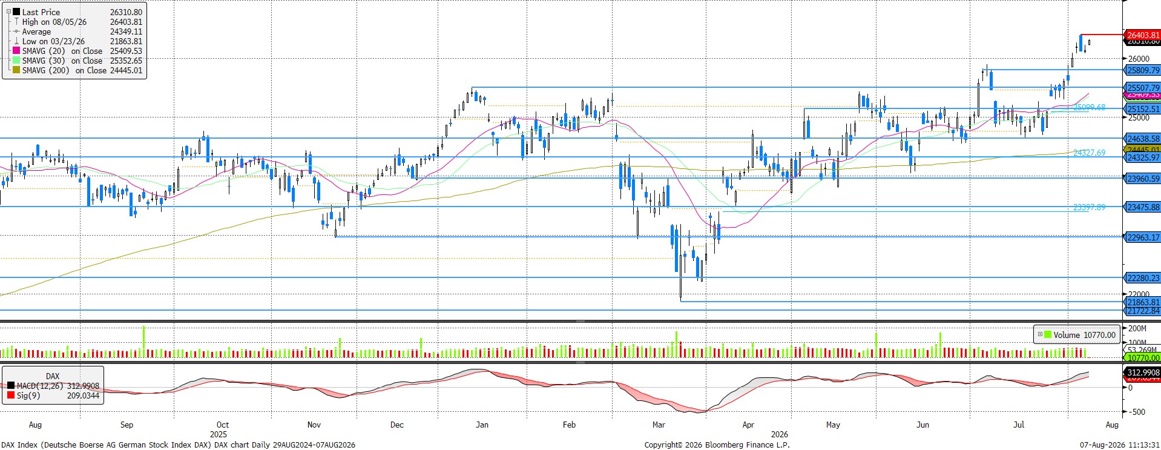Click the 25809.79 horizontal level label
The height and width of the screenshot is (450, 1161).
[1142, 70]
